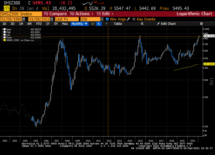Select the candlestick chart type icon

pos(99,24)
